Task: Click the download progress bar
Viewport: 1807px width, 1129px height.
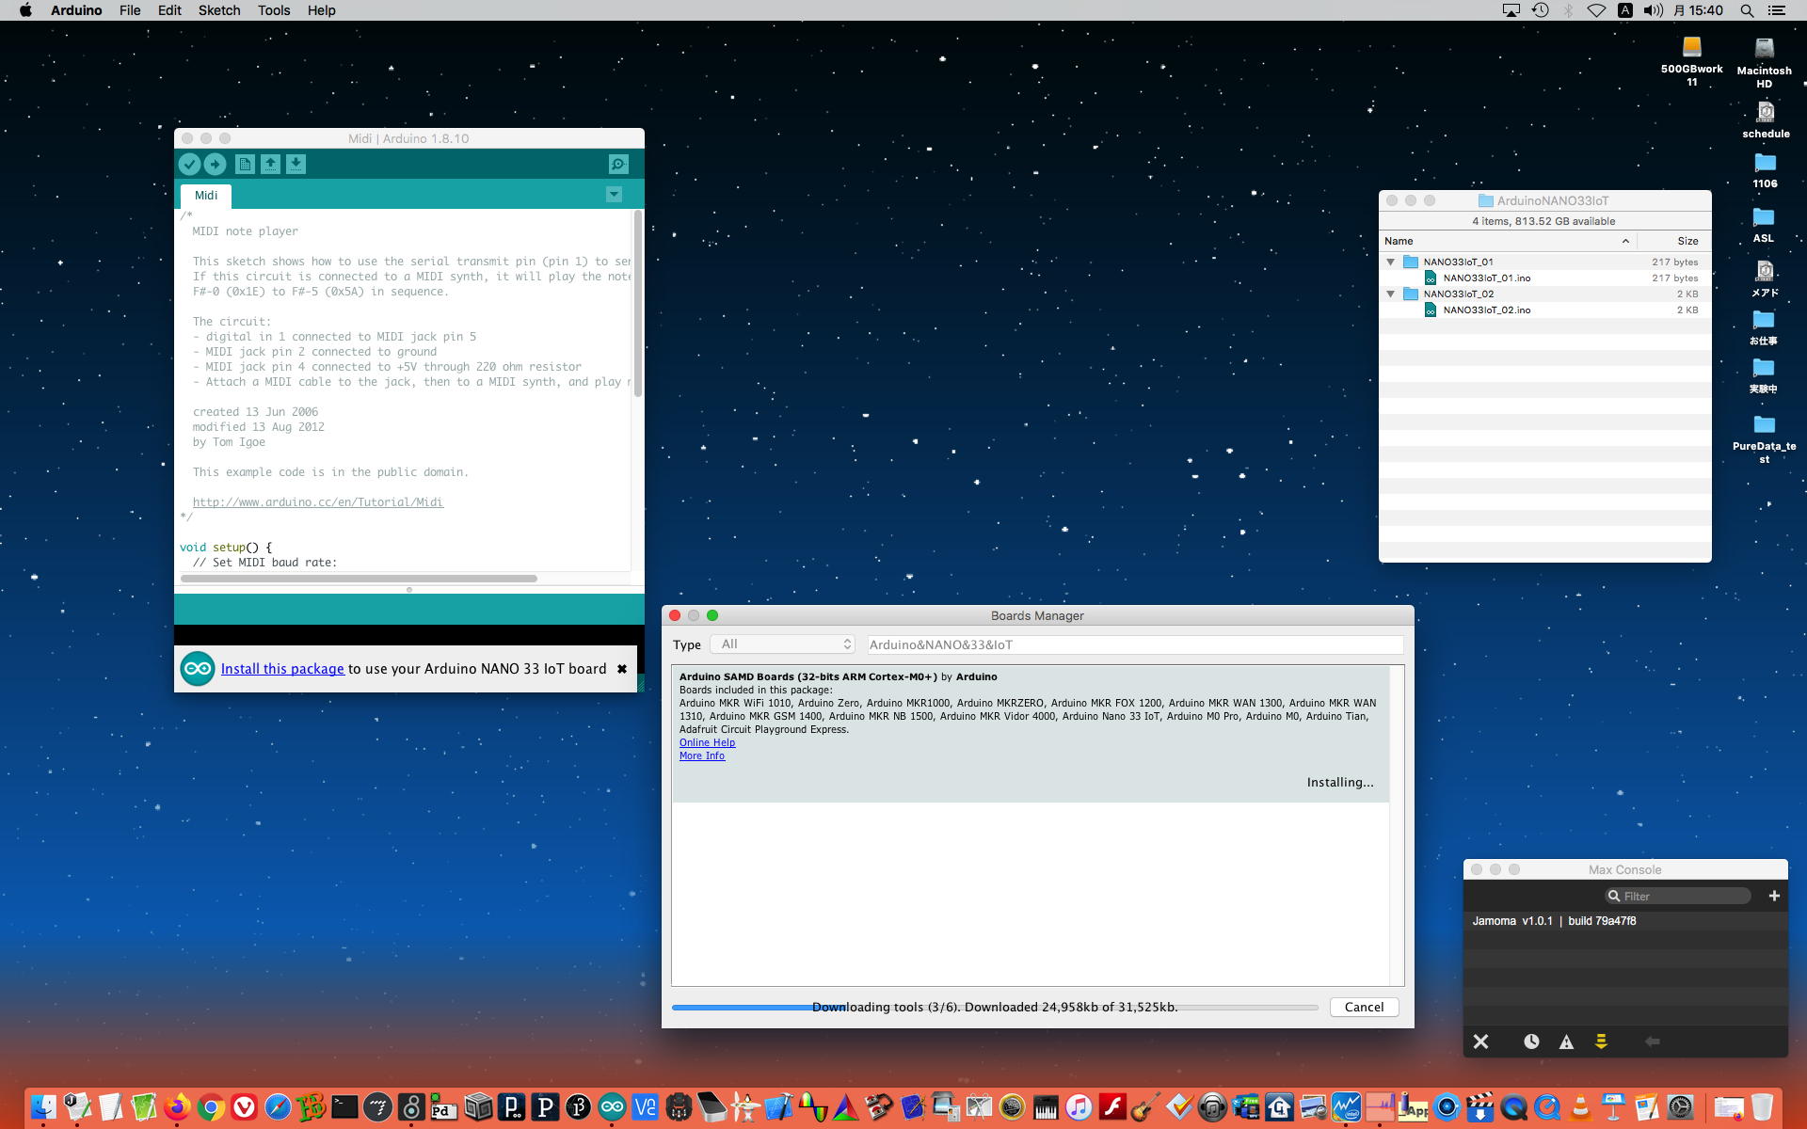Action: point(994,1007)
